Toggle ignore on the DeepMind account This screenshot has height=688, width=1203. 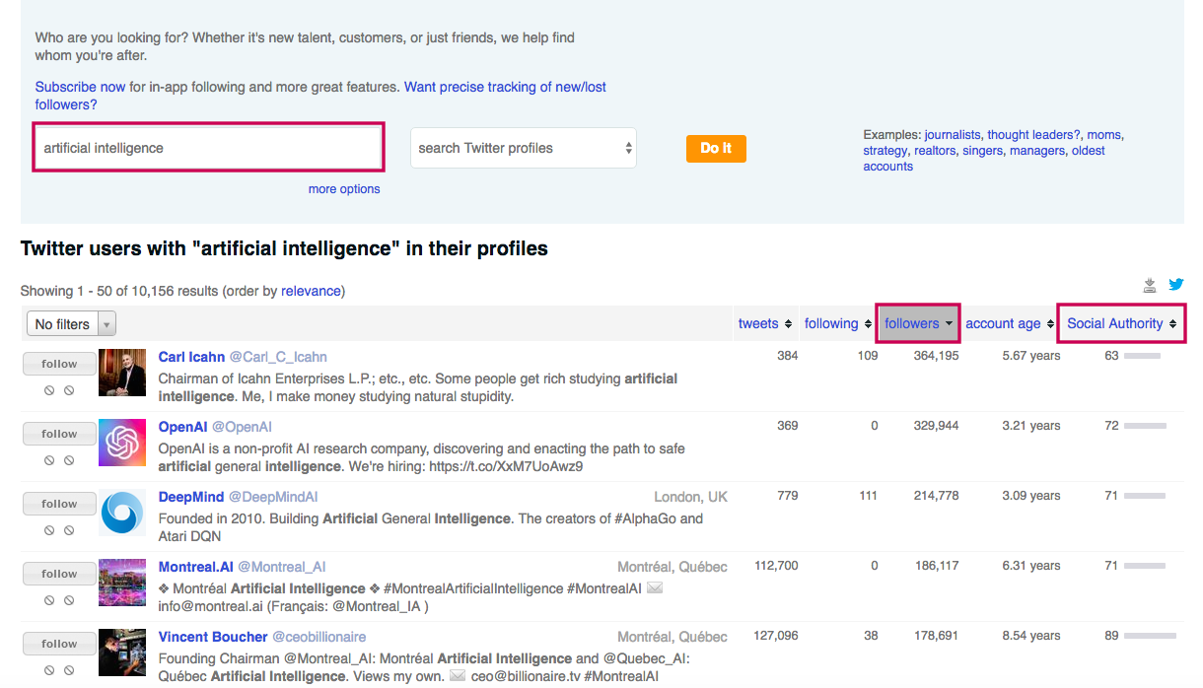[48, 530]
